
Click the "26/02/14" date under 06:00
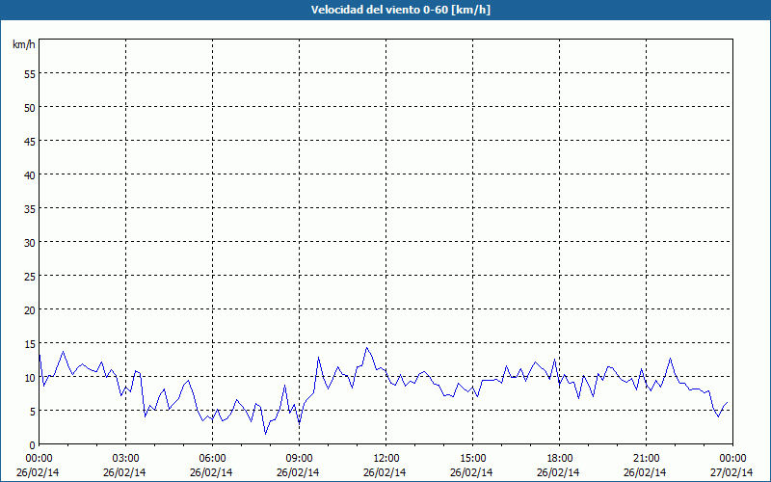[211, 472]
